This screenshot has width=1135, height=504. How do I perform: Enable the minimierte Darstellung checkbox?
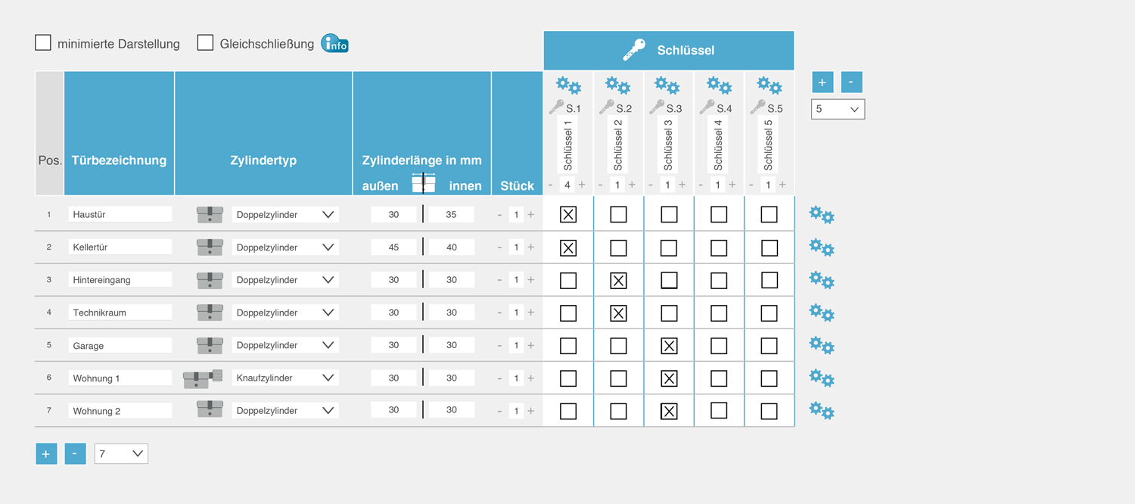coord(43,43)
